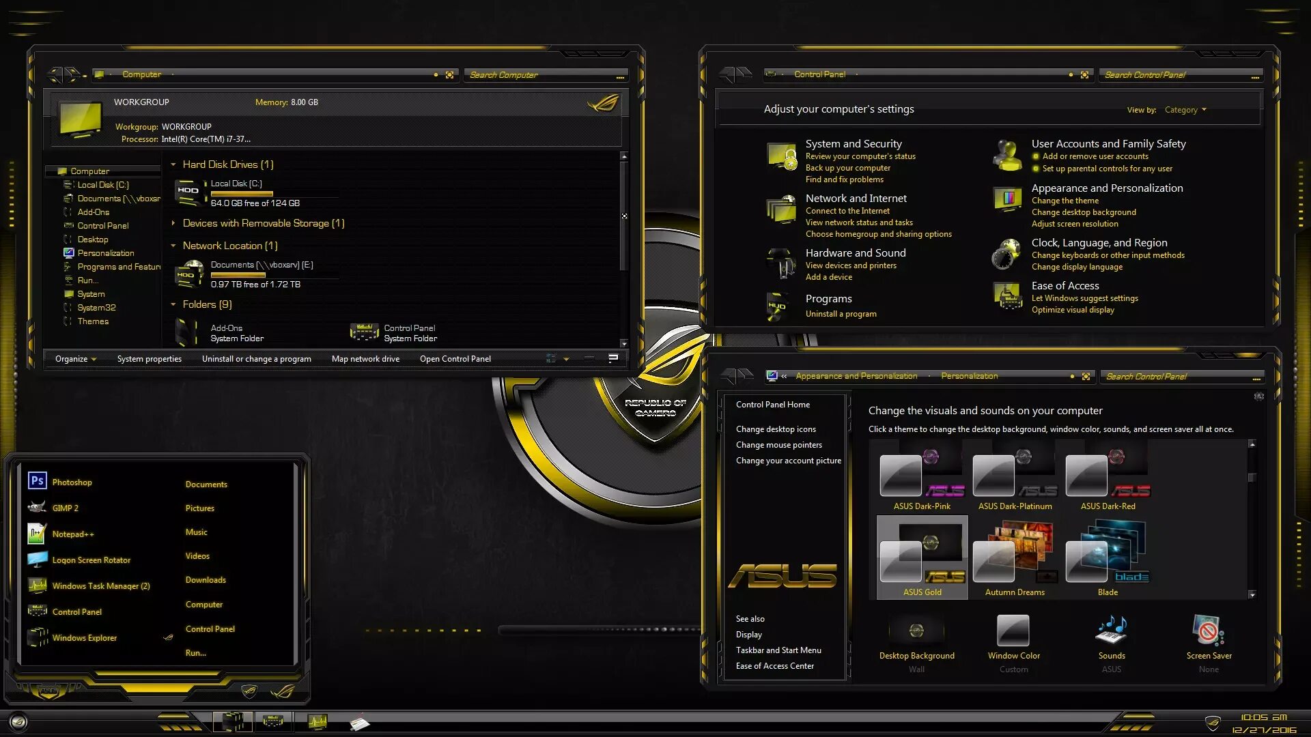
Task: Open Window Color settings icon
Action: [1013, 631]
